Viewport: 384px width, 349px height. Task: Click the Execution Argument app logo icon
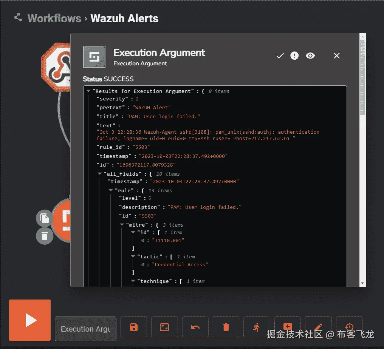[94, 57]
